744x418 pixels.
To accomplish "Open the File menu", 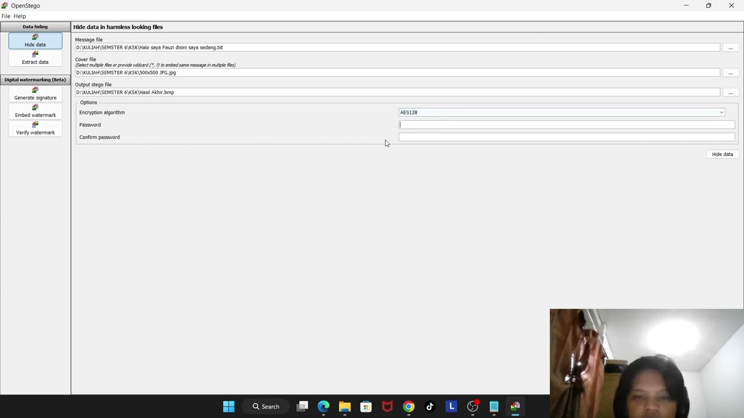I will click(x=6, y=16).
